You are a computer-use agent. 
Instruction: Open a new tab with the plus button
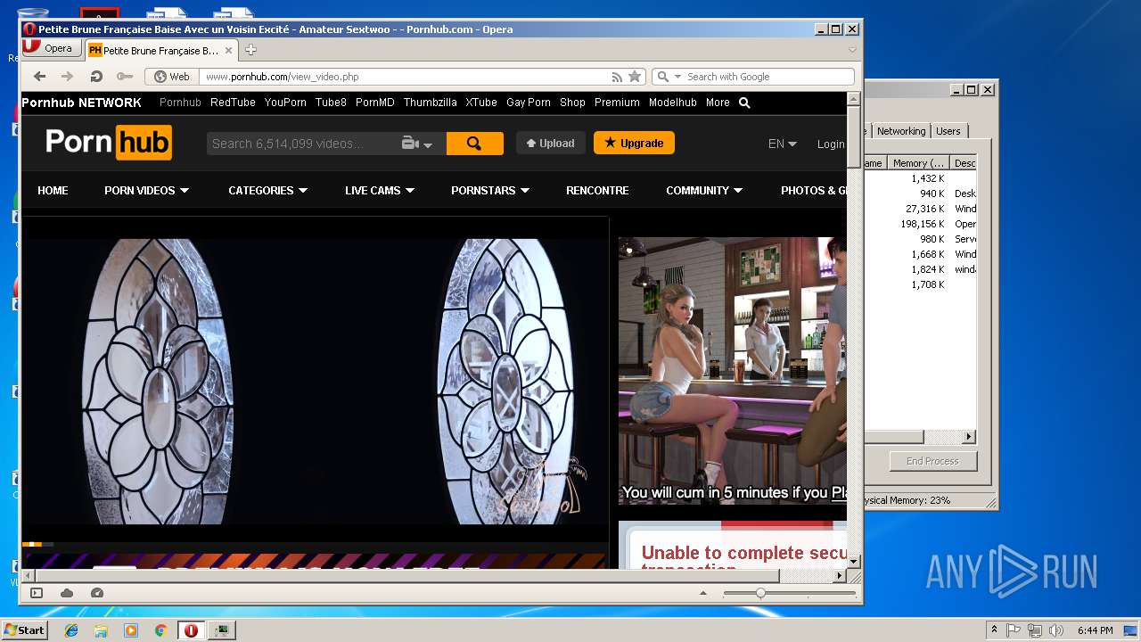click(x=250, y=50)
